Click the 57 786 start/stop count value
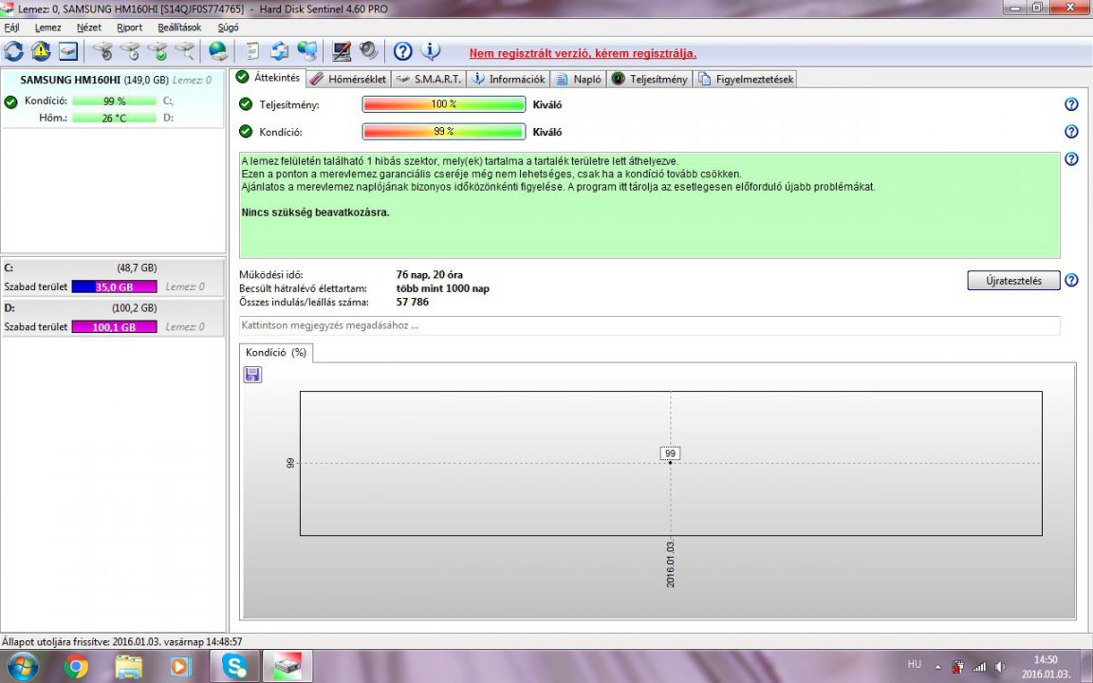1093x683 pixels. click(413, 302)
